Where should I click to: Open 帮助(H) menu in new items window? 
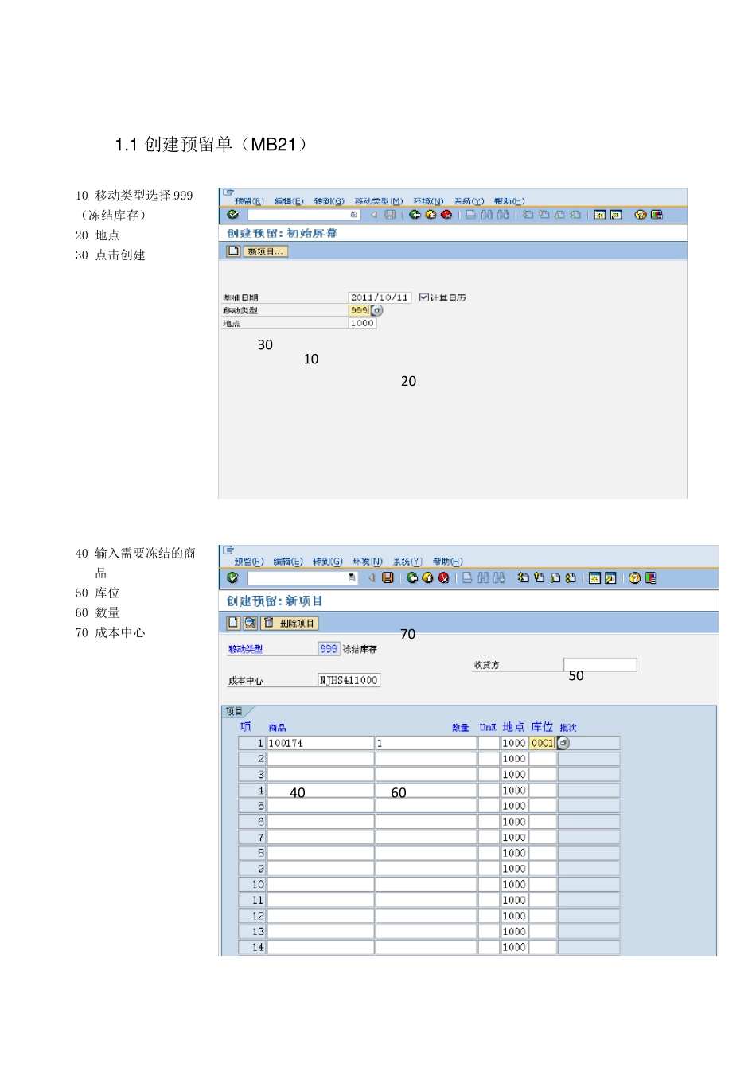coord(447,562)
